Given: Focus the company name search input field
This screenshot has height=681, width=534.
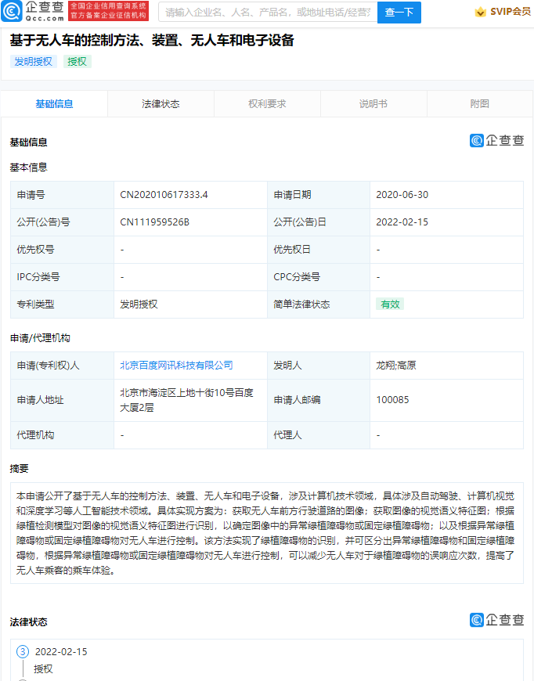Looking at the screenshot, I should coord(268,12).
